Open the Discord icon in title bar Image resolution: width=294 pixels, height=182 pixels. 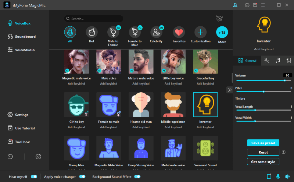pyautogui.click(x=247, y=5)
